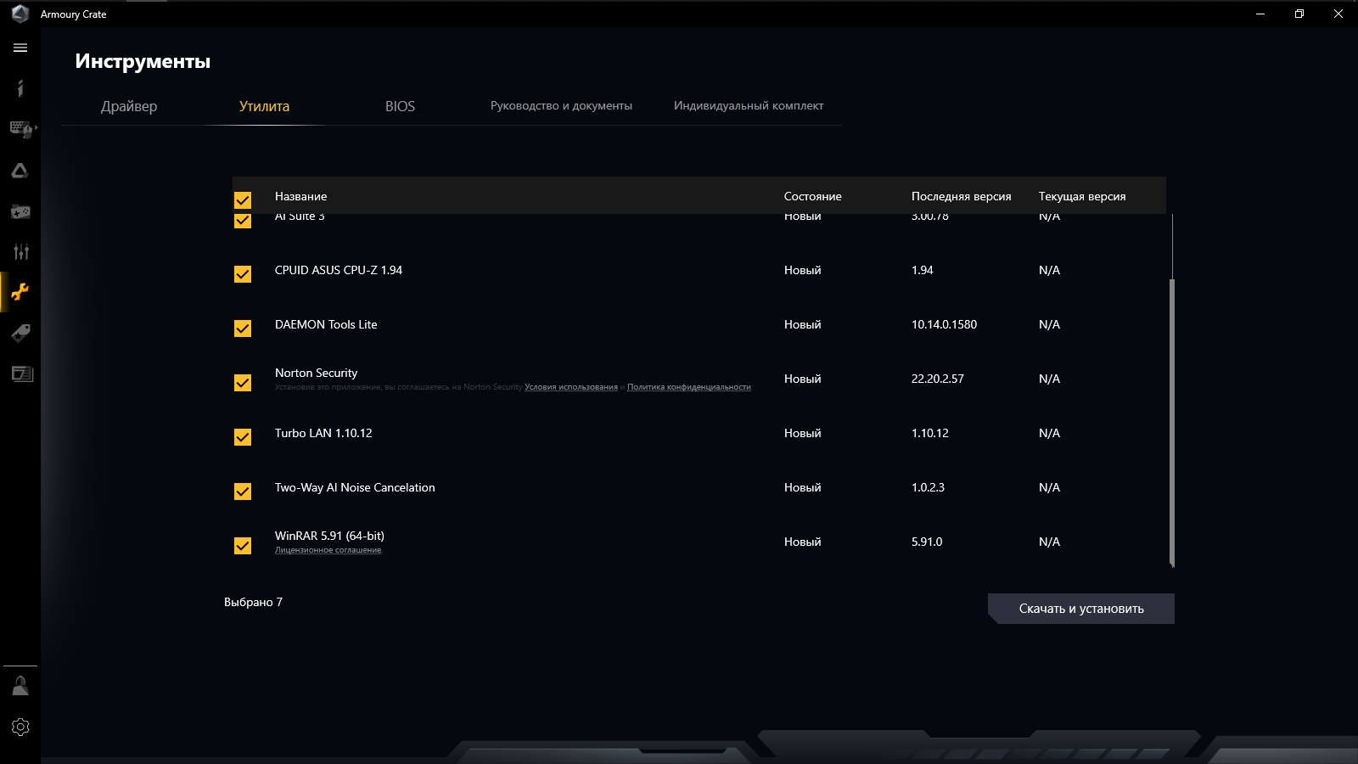Toggle the WinRAR 5.91 checkbox off
Screen dimensions: 1358x764
tap(243, 546)
